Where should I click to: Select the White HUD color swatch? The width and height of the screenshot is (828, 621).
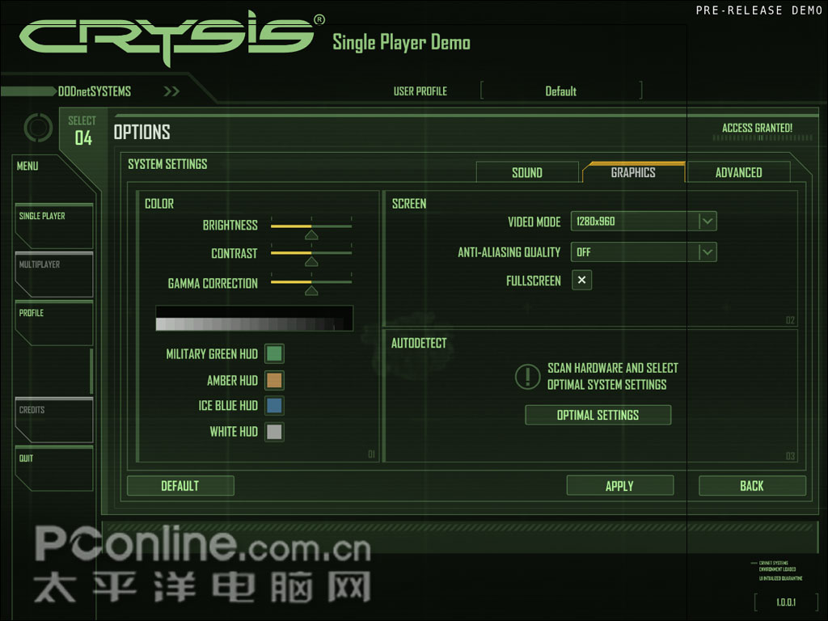(275, 432)
